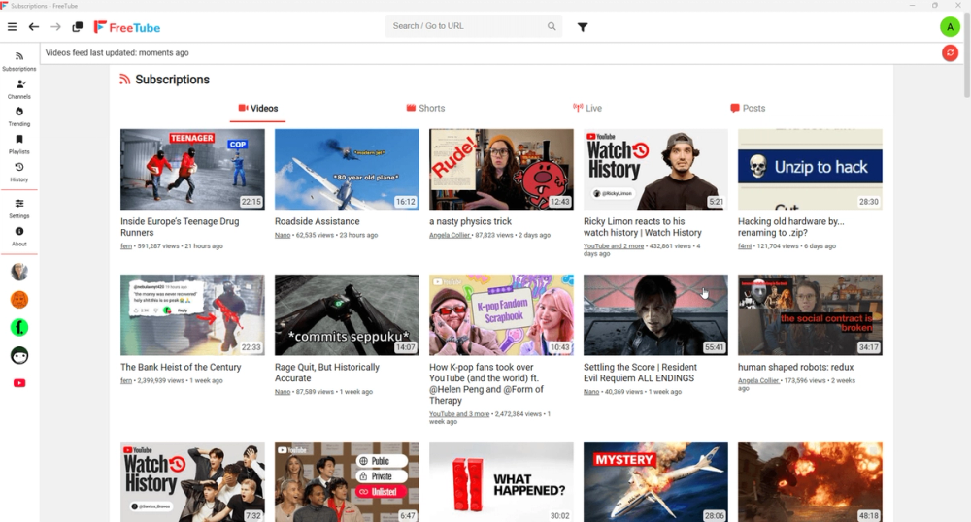Go forward using the right arrow
The width and height of the screenshot is (971, 522).
[55, 27]
